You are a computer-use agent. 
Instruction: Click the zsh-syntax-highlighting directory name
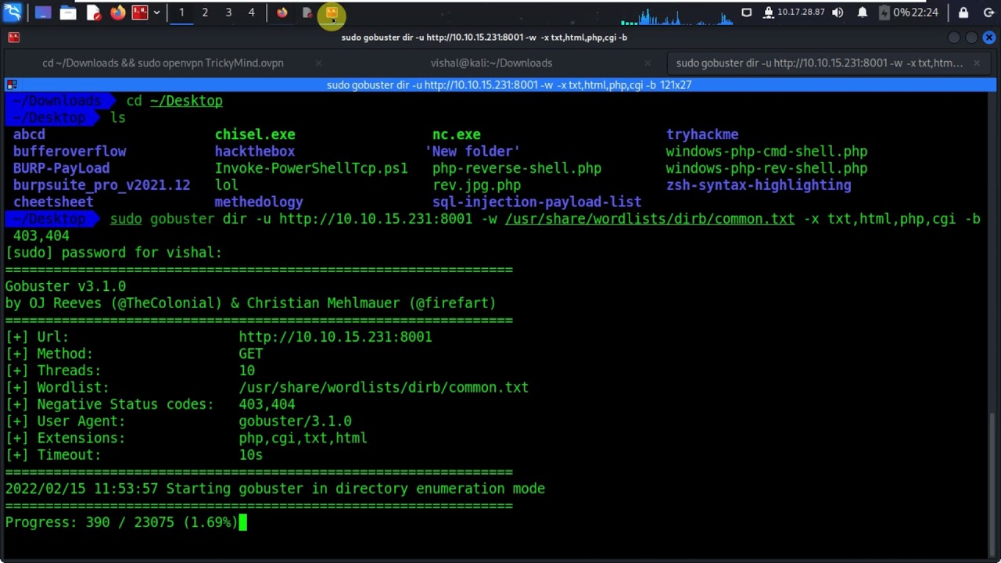tap(759, 185)
